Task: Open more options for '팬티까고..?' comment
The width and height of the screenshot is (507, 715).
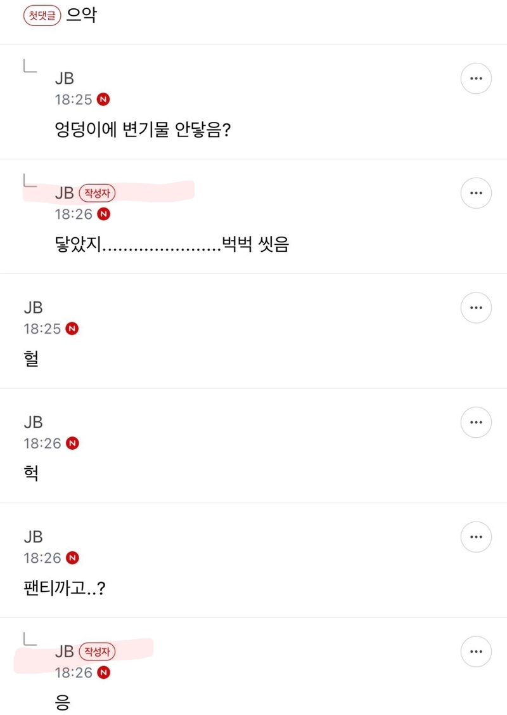Action: 476,537
